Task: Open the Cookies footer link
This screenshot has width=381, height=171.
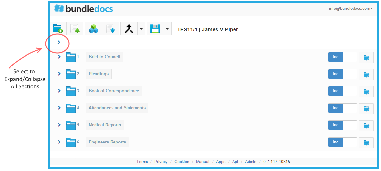Action: pyautogui.click(x=182, y=162)
